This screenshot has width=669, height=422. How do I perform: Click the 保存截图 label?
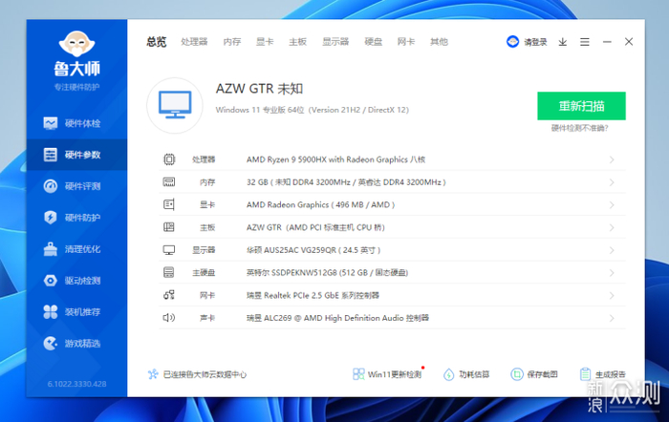pos(542,374)
